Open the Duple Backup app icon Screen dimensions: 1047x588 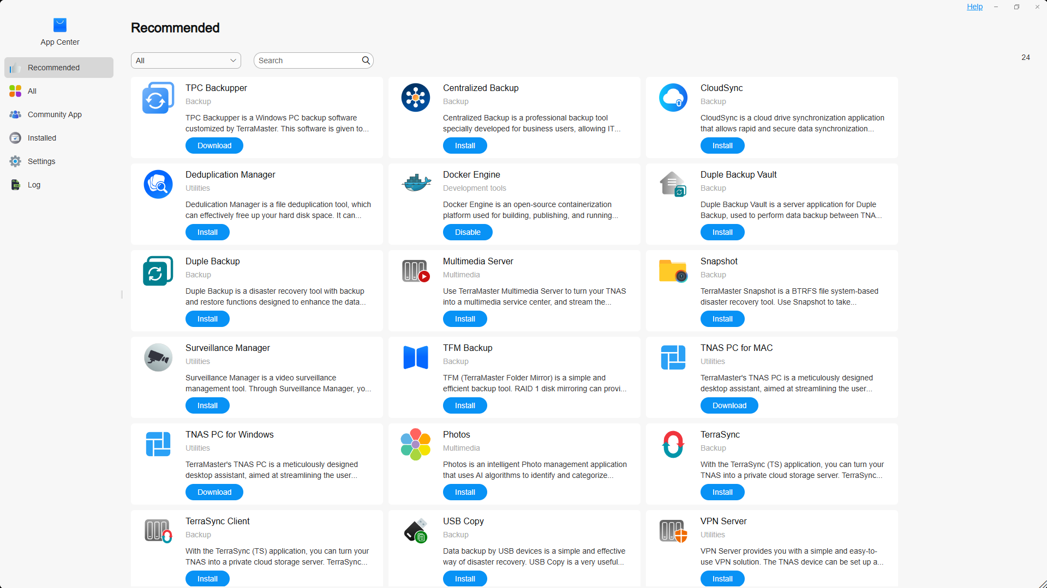158,271
